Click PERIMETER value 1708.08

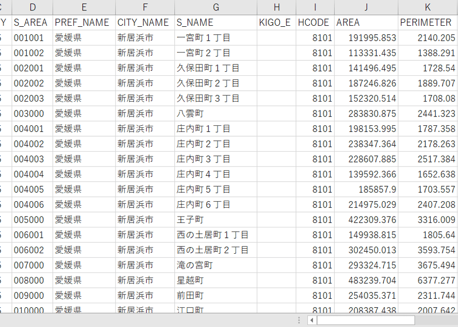(x=428, y=99)
